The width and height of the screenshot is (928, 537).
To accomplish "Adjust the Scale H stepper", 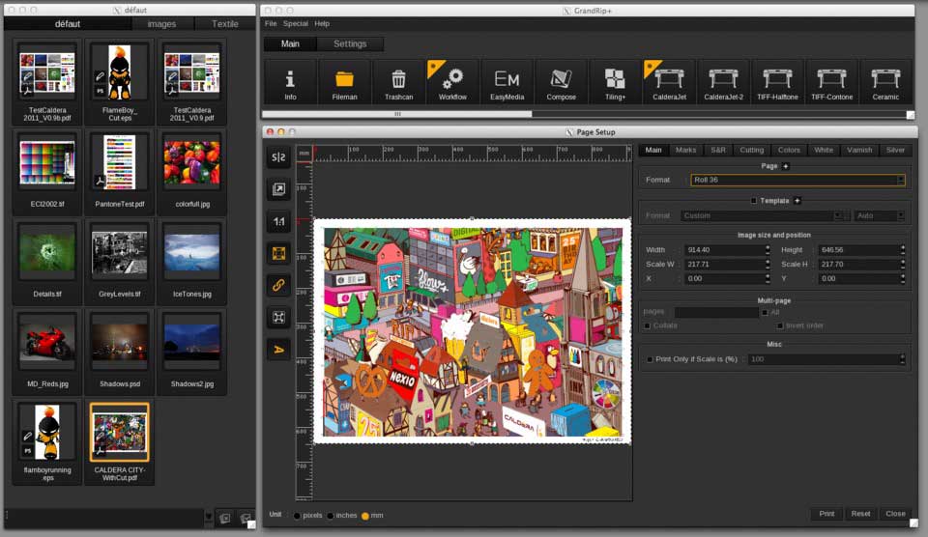I will [902, 264].
